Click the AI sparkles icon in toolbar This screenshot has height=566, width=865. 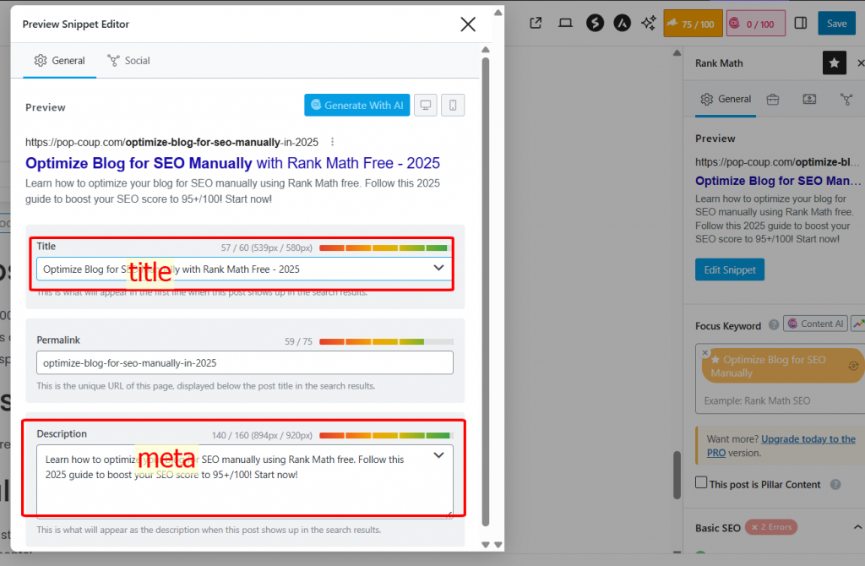click(x=649, y=23)
